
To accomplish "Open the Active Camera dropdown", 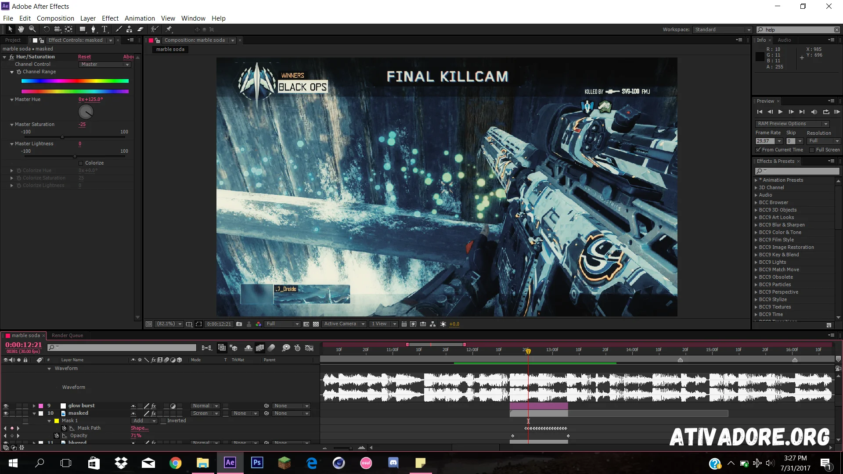I will [x=344, y=324].
